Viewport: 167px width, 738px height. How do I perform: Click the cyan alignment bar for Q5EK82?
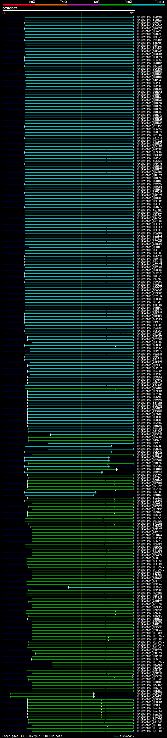click(68, 452)
